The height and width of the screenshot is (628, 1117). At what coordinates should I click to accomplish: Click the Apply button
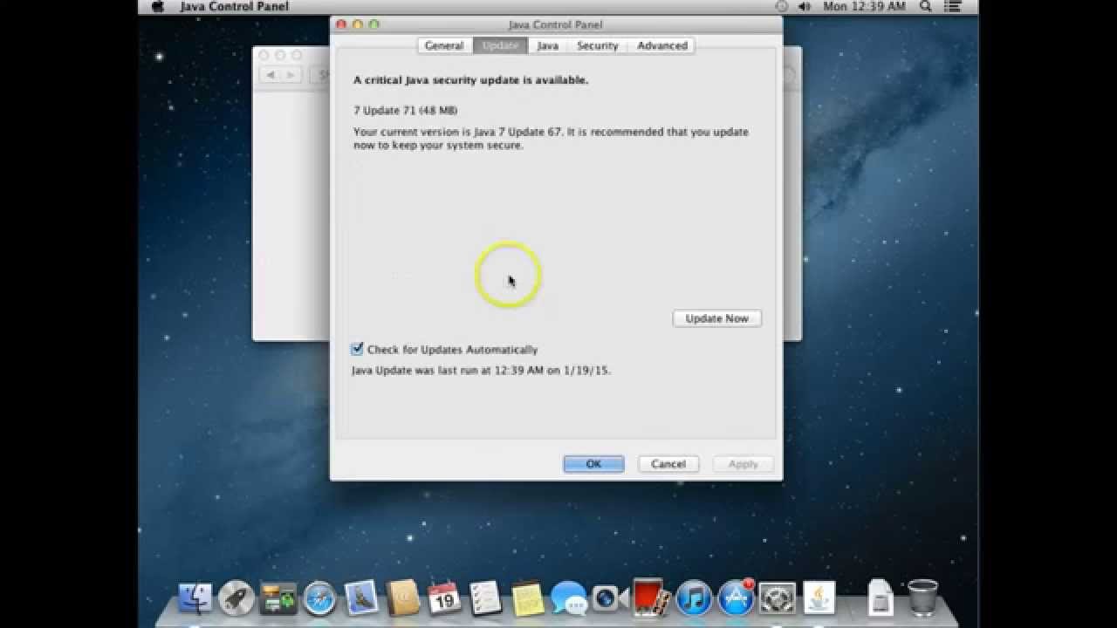tap(744, 464)
